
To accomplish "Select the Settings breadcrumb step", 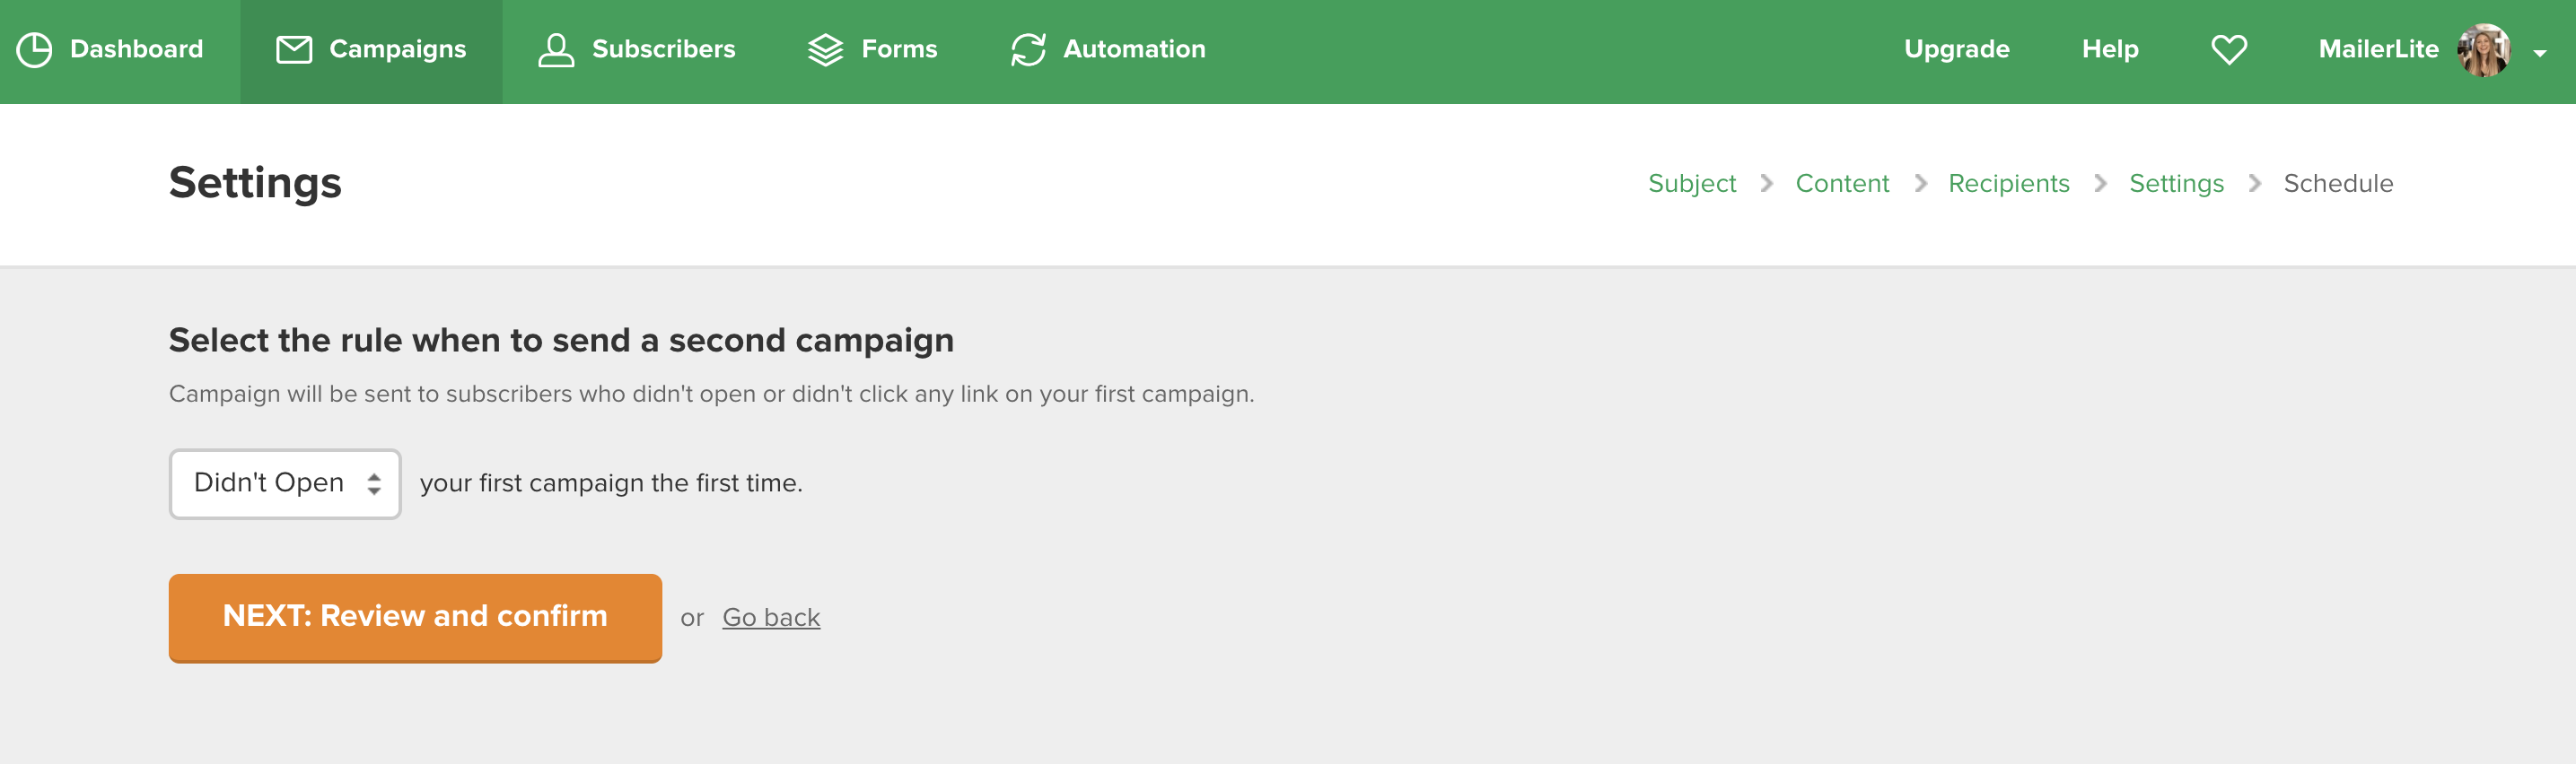I will [x=2176, y=184].
